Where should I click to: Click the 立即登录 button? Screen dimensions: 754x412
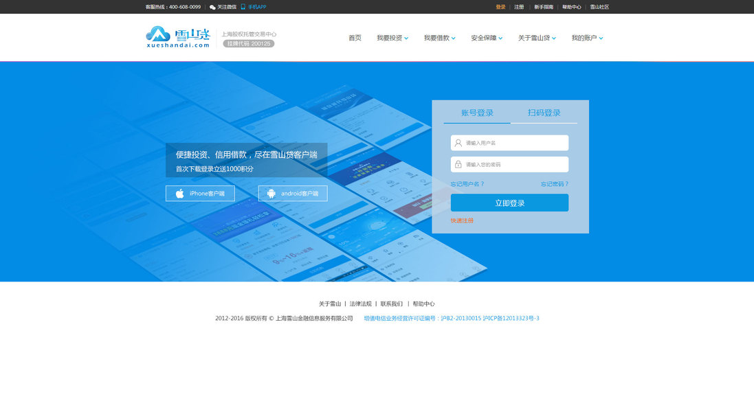[509, 203]
